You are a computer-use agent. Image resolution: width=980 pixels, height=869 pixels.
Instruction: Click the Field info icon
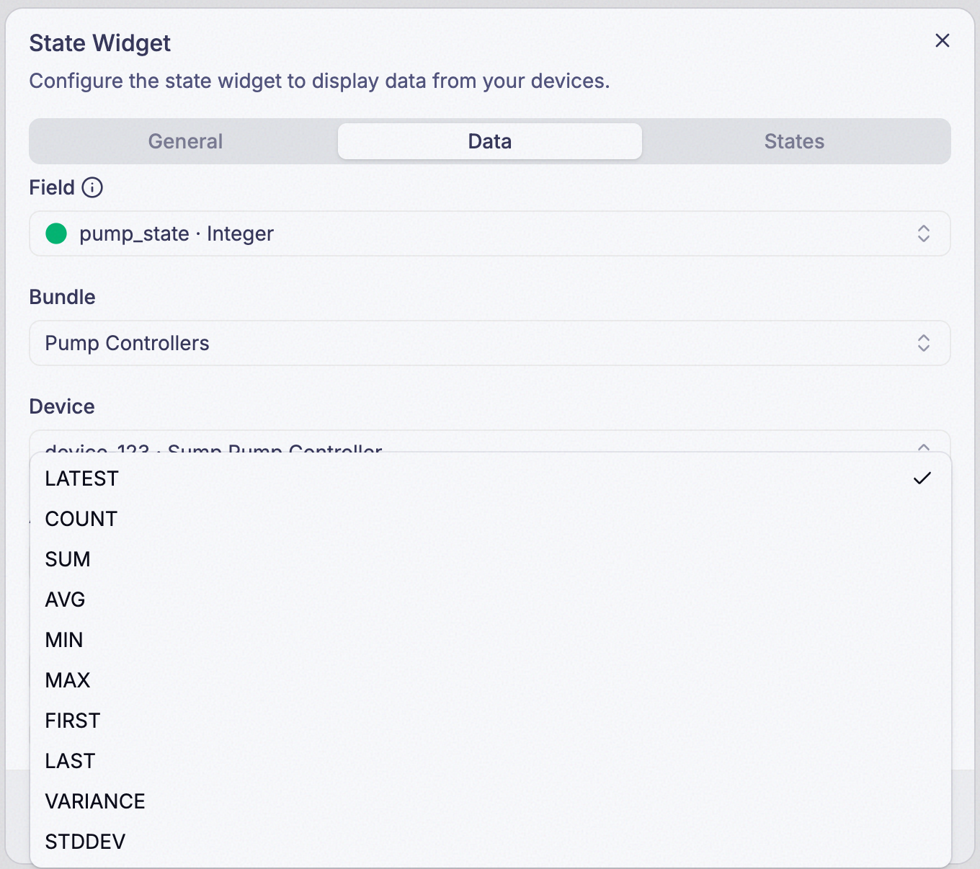coord(92,187)
